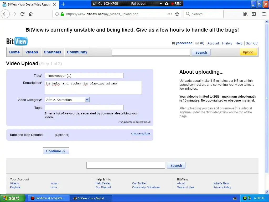Viewport: 269px width, 202px height.
Task: Click the top Search button
Action: [x=201, y=52]
